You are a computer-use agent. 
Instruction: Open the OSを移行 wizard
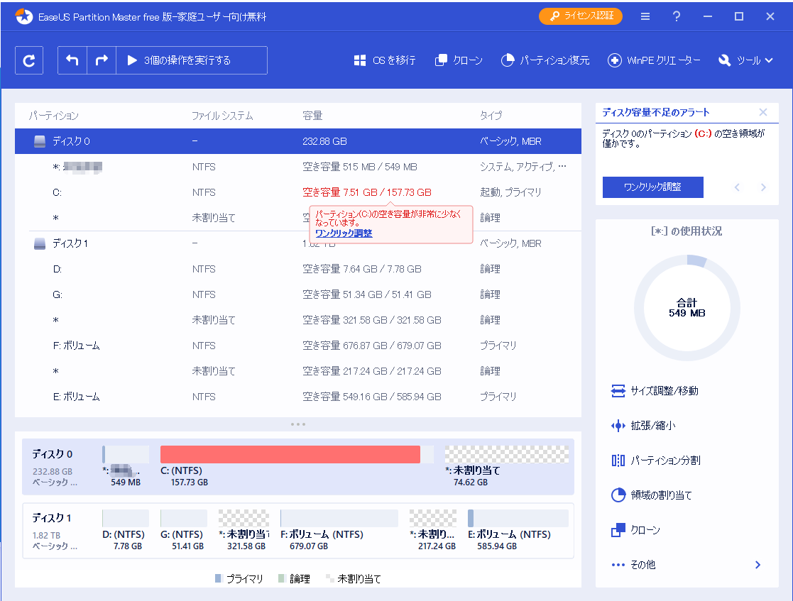point(385,60)
